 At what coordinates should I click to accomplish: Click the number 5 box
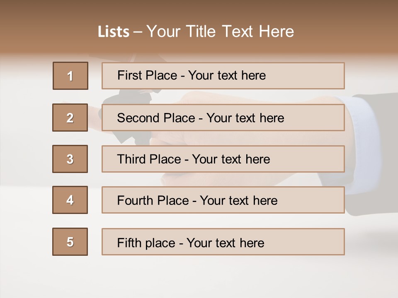(70, 242)
